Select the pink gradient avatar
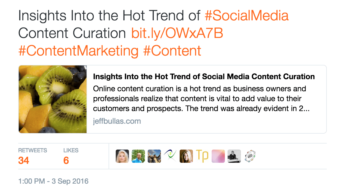Viewport: 345px width, 193px height. click(218, 156)
